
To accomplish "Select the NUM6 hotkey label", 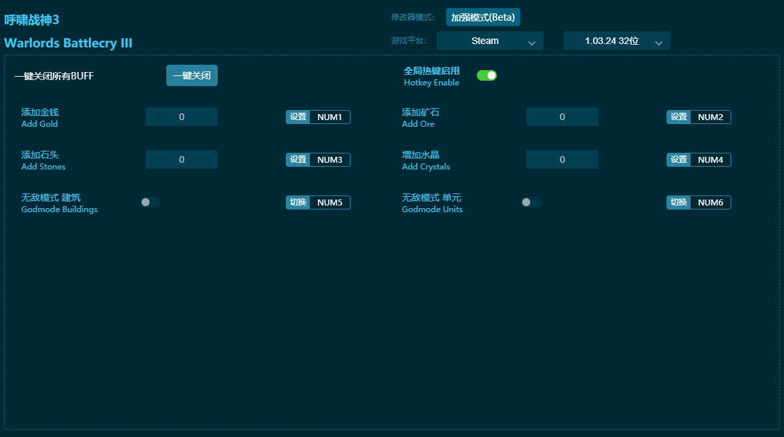I will [x=711, y=202].
